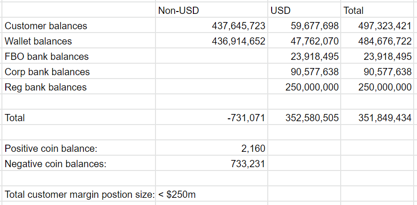
Task: Select the cell showing 484,676,722
Action: point(385,41)
